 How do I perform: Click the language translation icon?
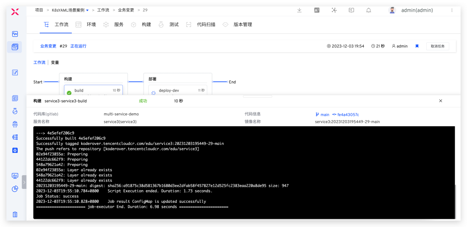pos(317,10)
